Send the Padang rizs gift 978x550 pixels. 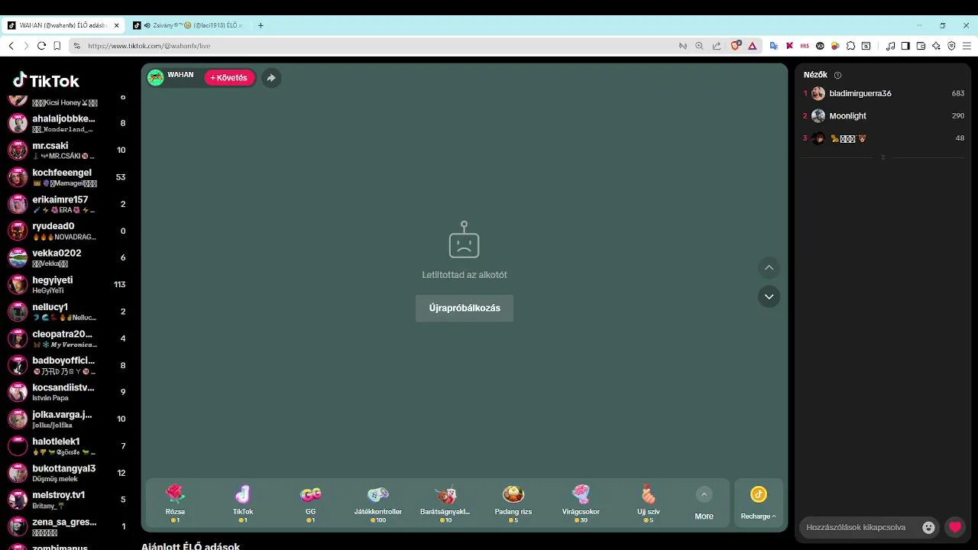tap(513, 503)
